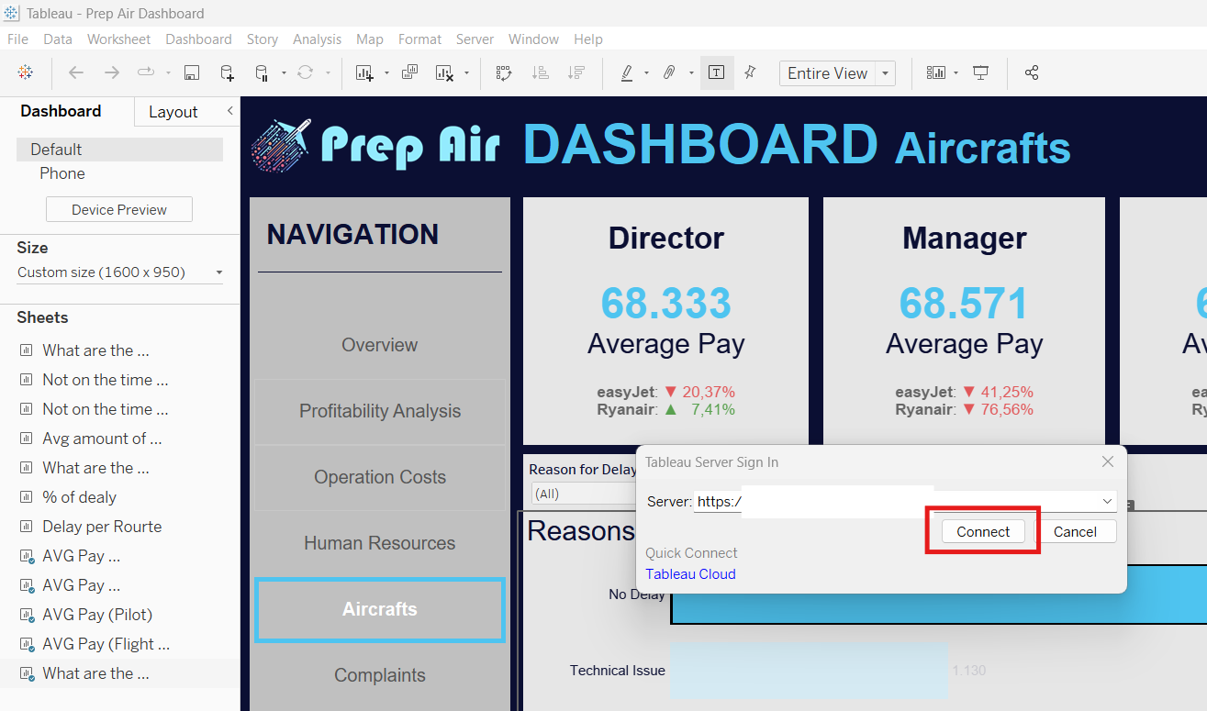The height and width of the screenshot is (711, 1207).
Task: Click the Group Members paperclip icon
Action: click(669, 72)
